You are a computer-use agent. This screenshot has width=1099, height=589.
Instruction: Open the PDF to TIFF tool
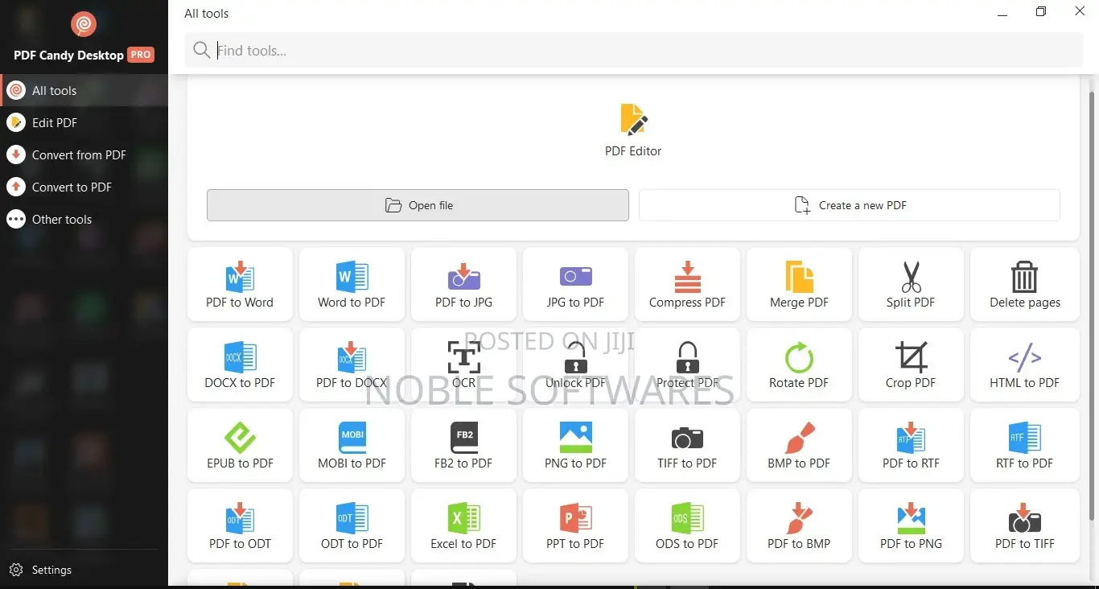click(1025, 525)
